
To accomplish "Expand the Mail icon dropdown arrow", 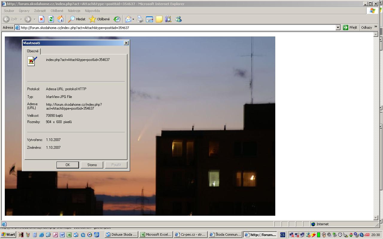I will (133, 19).
